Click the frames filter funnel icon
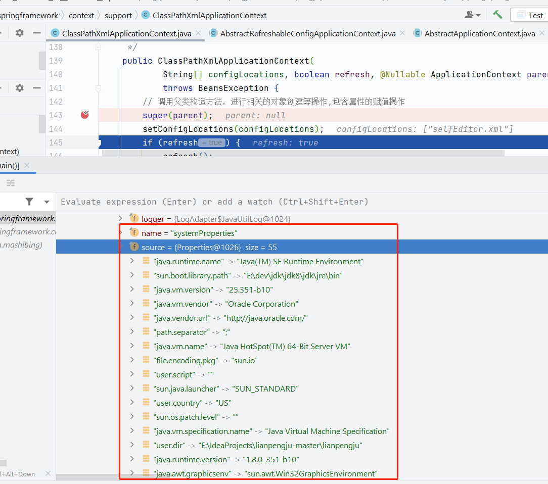Viewport: 548px width, 484px height. point(29,202)
